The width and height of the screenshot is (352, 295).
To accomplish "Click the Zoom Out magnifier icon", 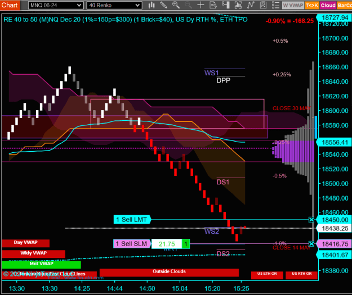I will tap(188, 5).
